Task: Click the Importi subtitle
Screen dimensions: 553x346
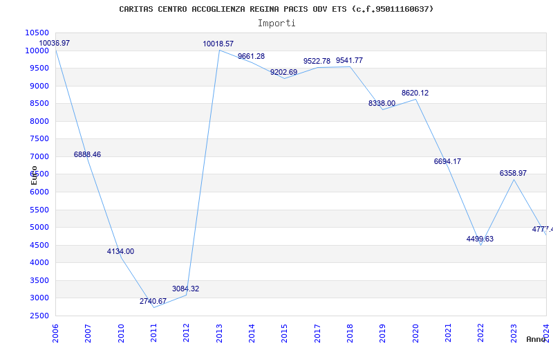Action: click(x=276, y=24)
